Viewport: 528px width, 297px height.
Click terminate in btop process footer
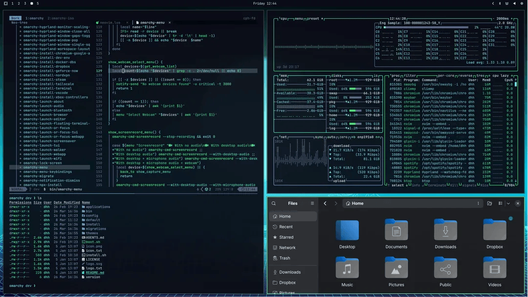(437, 185)
